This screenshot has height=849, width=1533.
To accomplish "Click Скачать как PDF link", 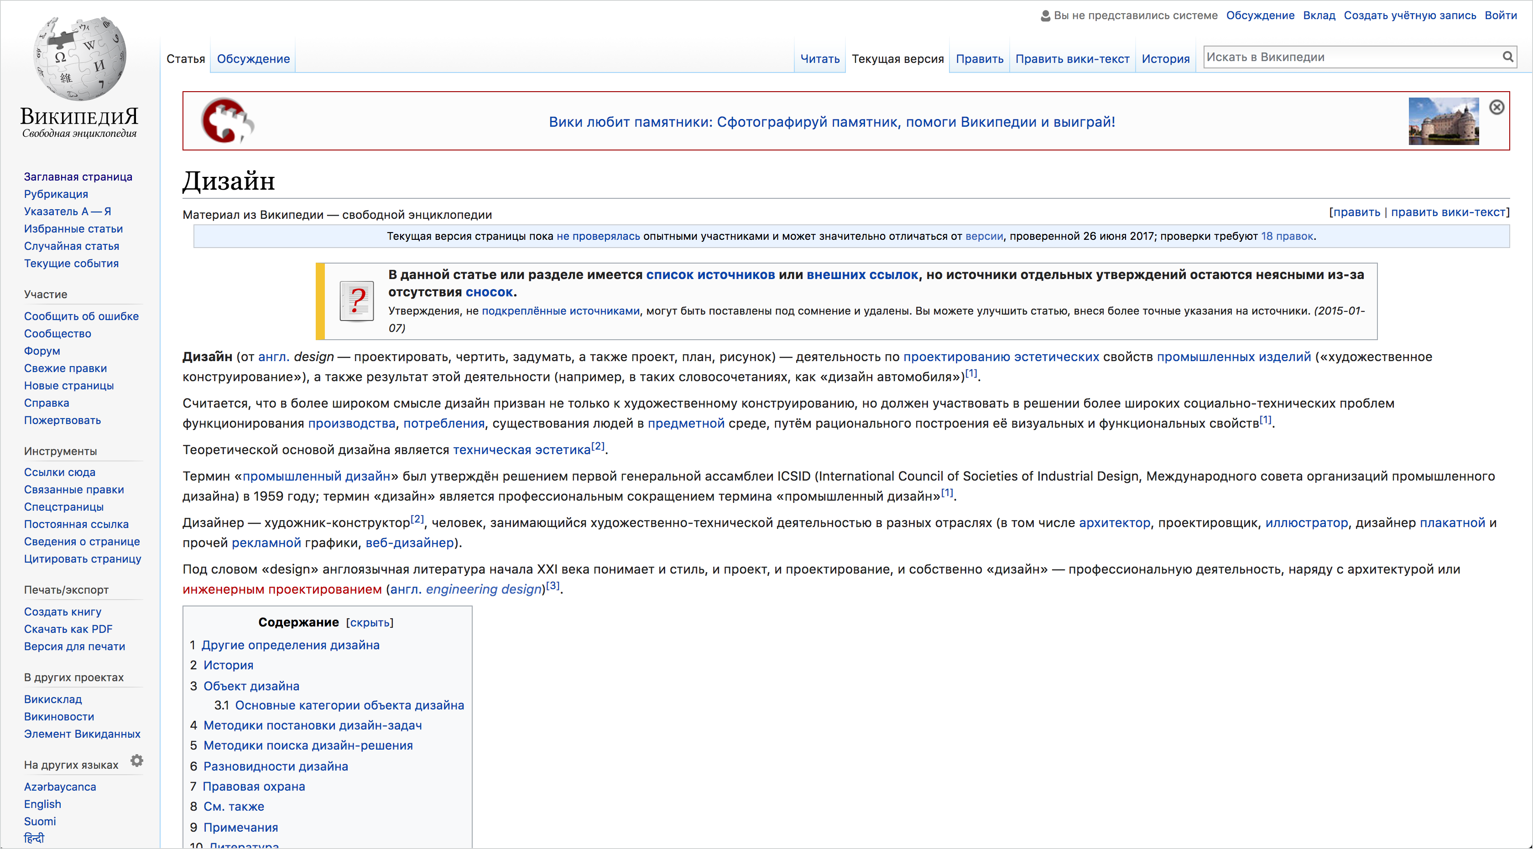I will [68, 629].
